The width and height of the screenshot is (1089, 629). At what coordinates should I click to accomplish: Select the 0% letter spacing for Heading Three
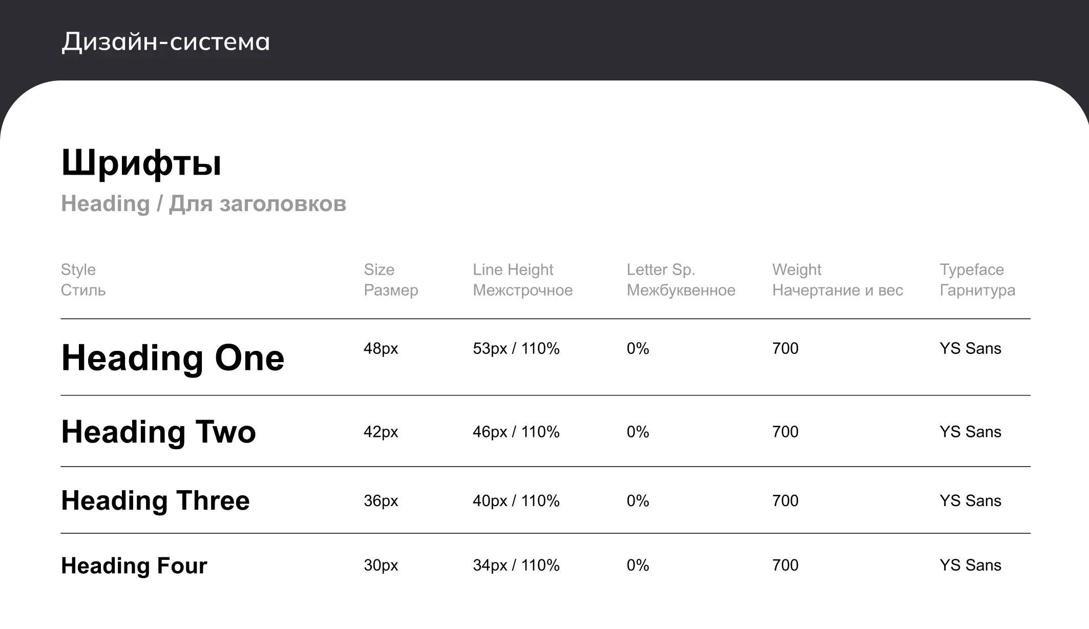click(x=638, y=500)
